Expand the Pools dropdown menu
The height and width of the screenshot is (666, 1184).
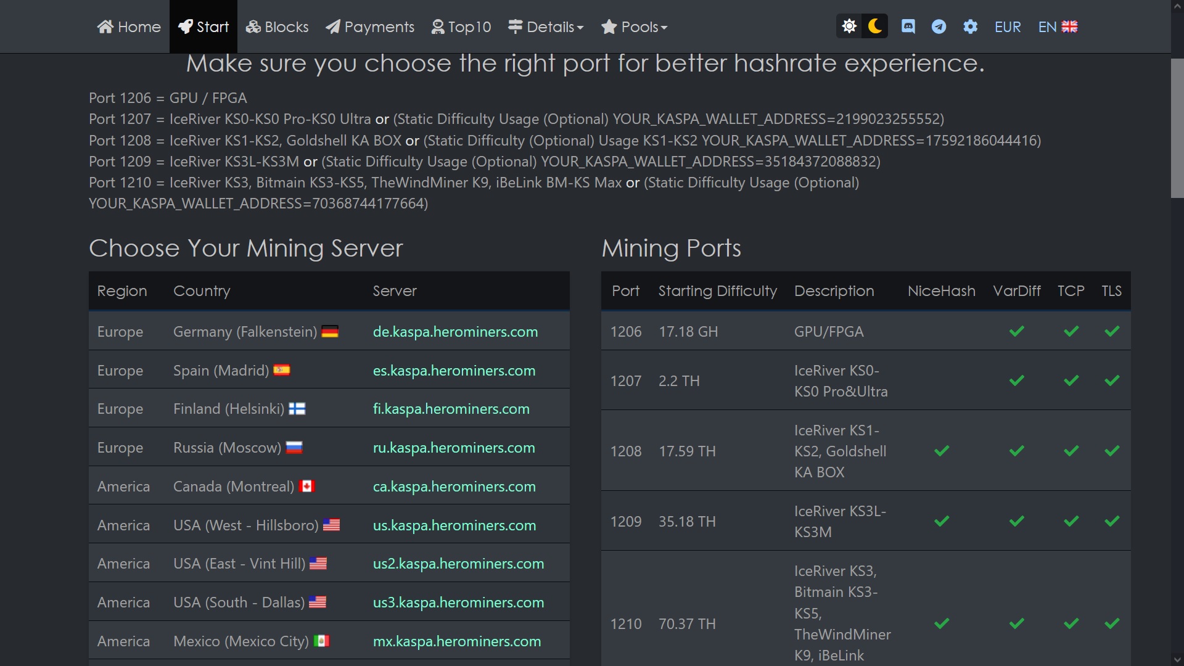(x=635, y=27)
